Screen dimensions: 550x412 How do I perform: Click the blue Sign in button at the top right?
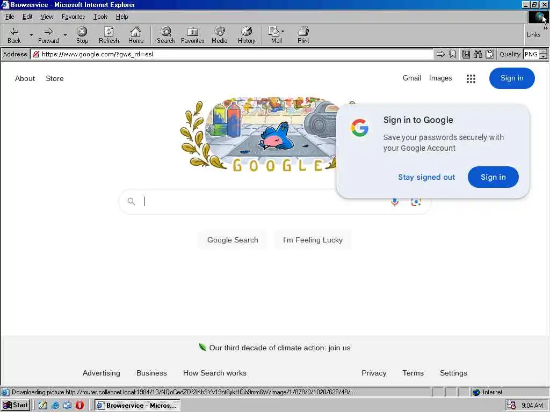[x=512, y=78]
